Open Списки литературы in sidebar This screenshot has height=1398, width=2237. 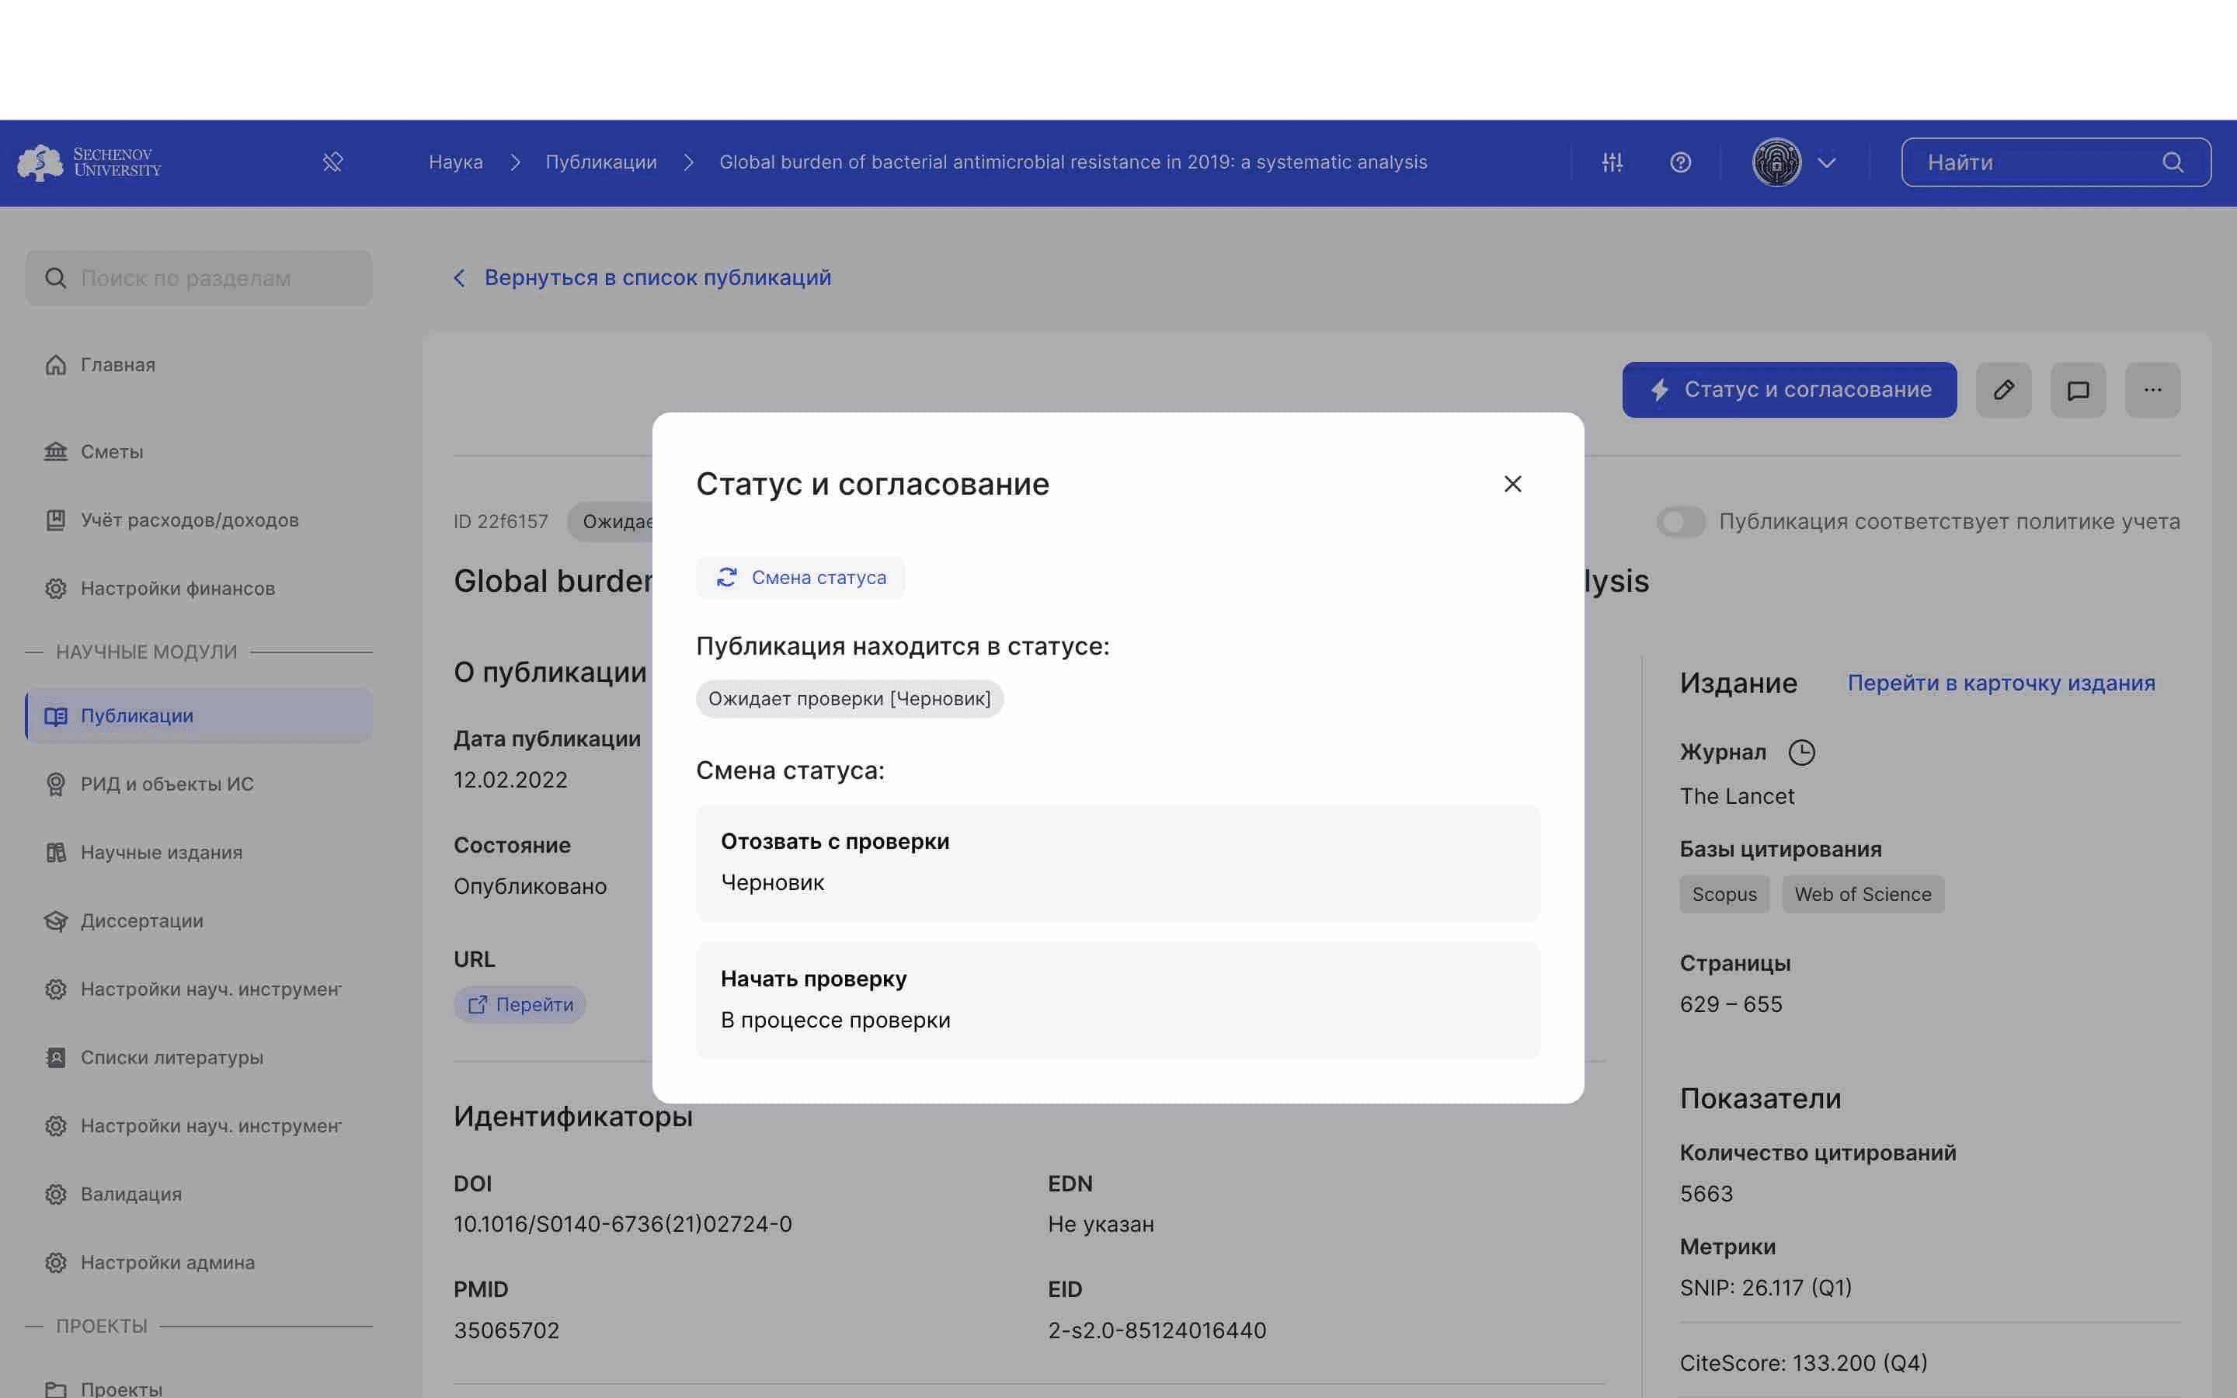[199, 1058]
